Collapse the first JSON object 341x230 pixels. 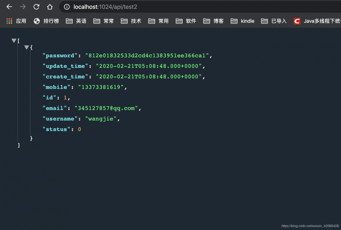(x=27, y=47)
